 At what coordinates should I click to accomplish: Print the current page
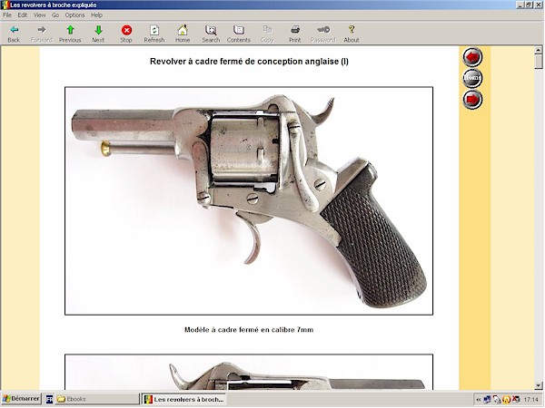[294, 34]
